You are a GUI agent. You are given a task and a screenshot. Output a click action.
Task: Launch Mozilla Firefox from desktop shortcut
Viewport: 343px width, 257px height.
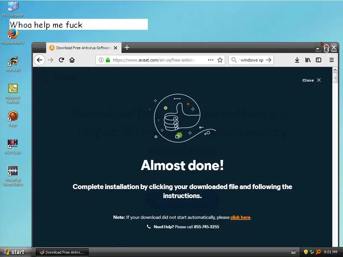point(13,37)
